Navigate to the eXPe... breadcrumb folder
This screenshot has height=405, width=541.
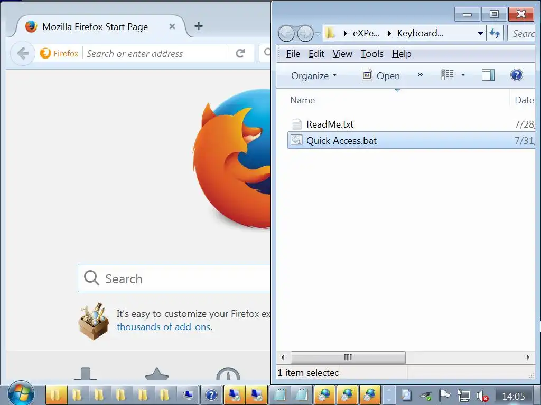pos(366,33)
